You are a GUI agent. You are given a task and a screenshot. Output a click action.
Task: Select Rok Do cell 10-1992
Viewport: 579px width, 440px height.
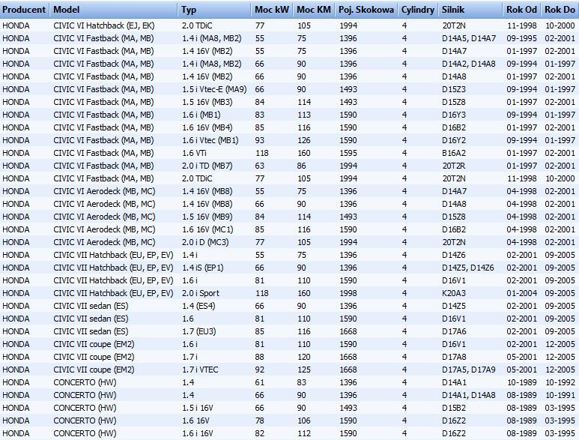point(560,382)
